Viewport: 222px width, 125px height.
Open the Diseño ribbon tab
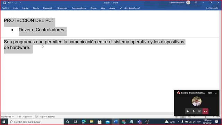pyautogui.click(x=36, y=8)
